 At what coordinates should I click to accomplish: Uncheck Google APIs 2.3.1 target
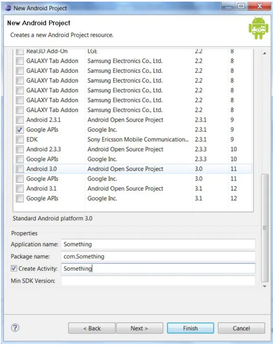click(x=20, y=130)
